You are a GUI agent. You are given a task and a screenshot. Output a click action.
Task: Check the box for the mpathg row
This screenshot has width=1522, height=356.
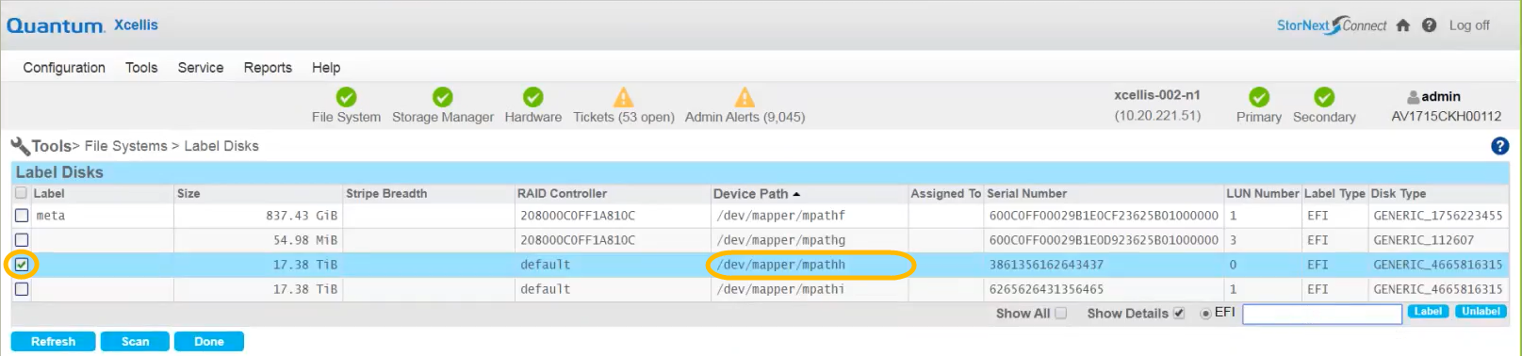click(22, 240)
